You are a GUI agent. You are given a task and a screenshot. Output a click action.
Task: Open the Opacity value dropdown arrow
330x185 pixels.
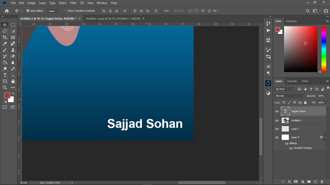point(327,96)
